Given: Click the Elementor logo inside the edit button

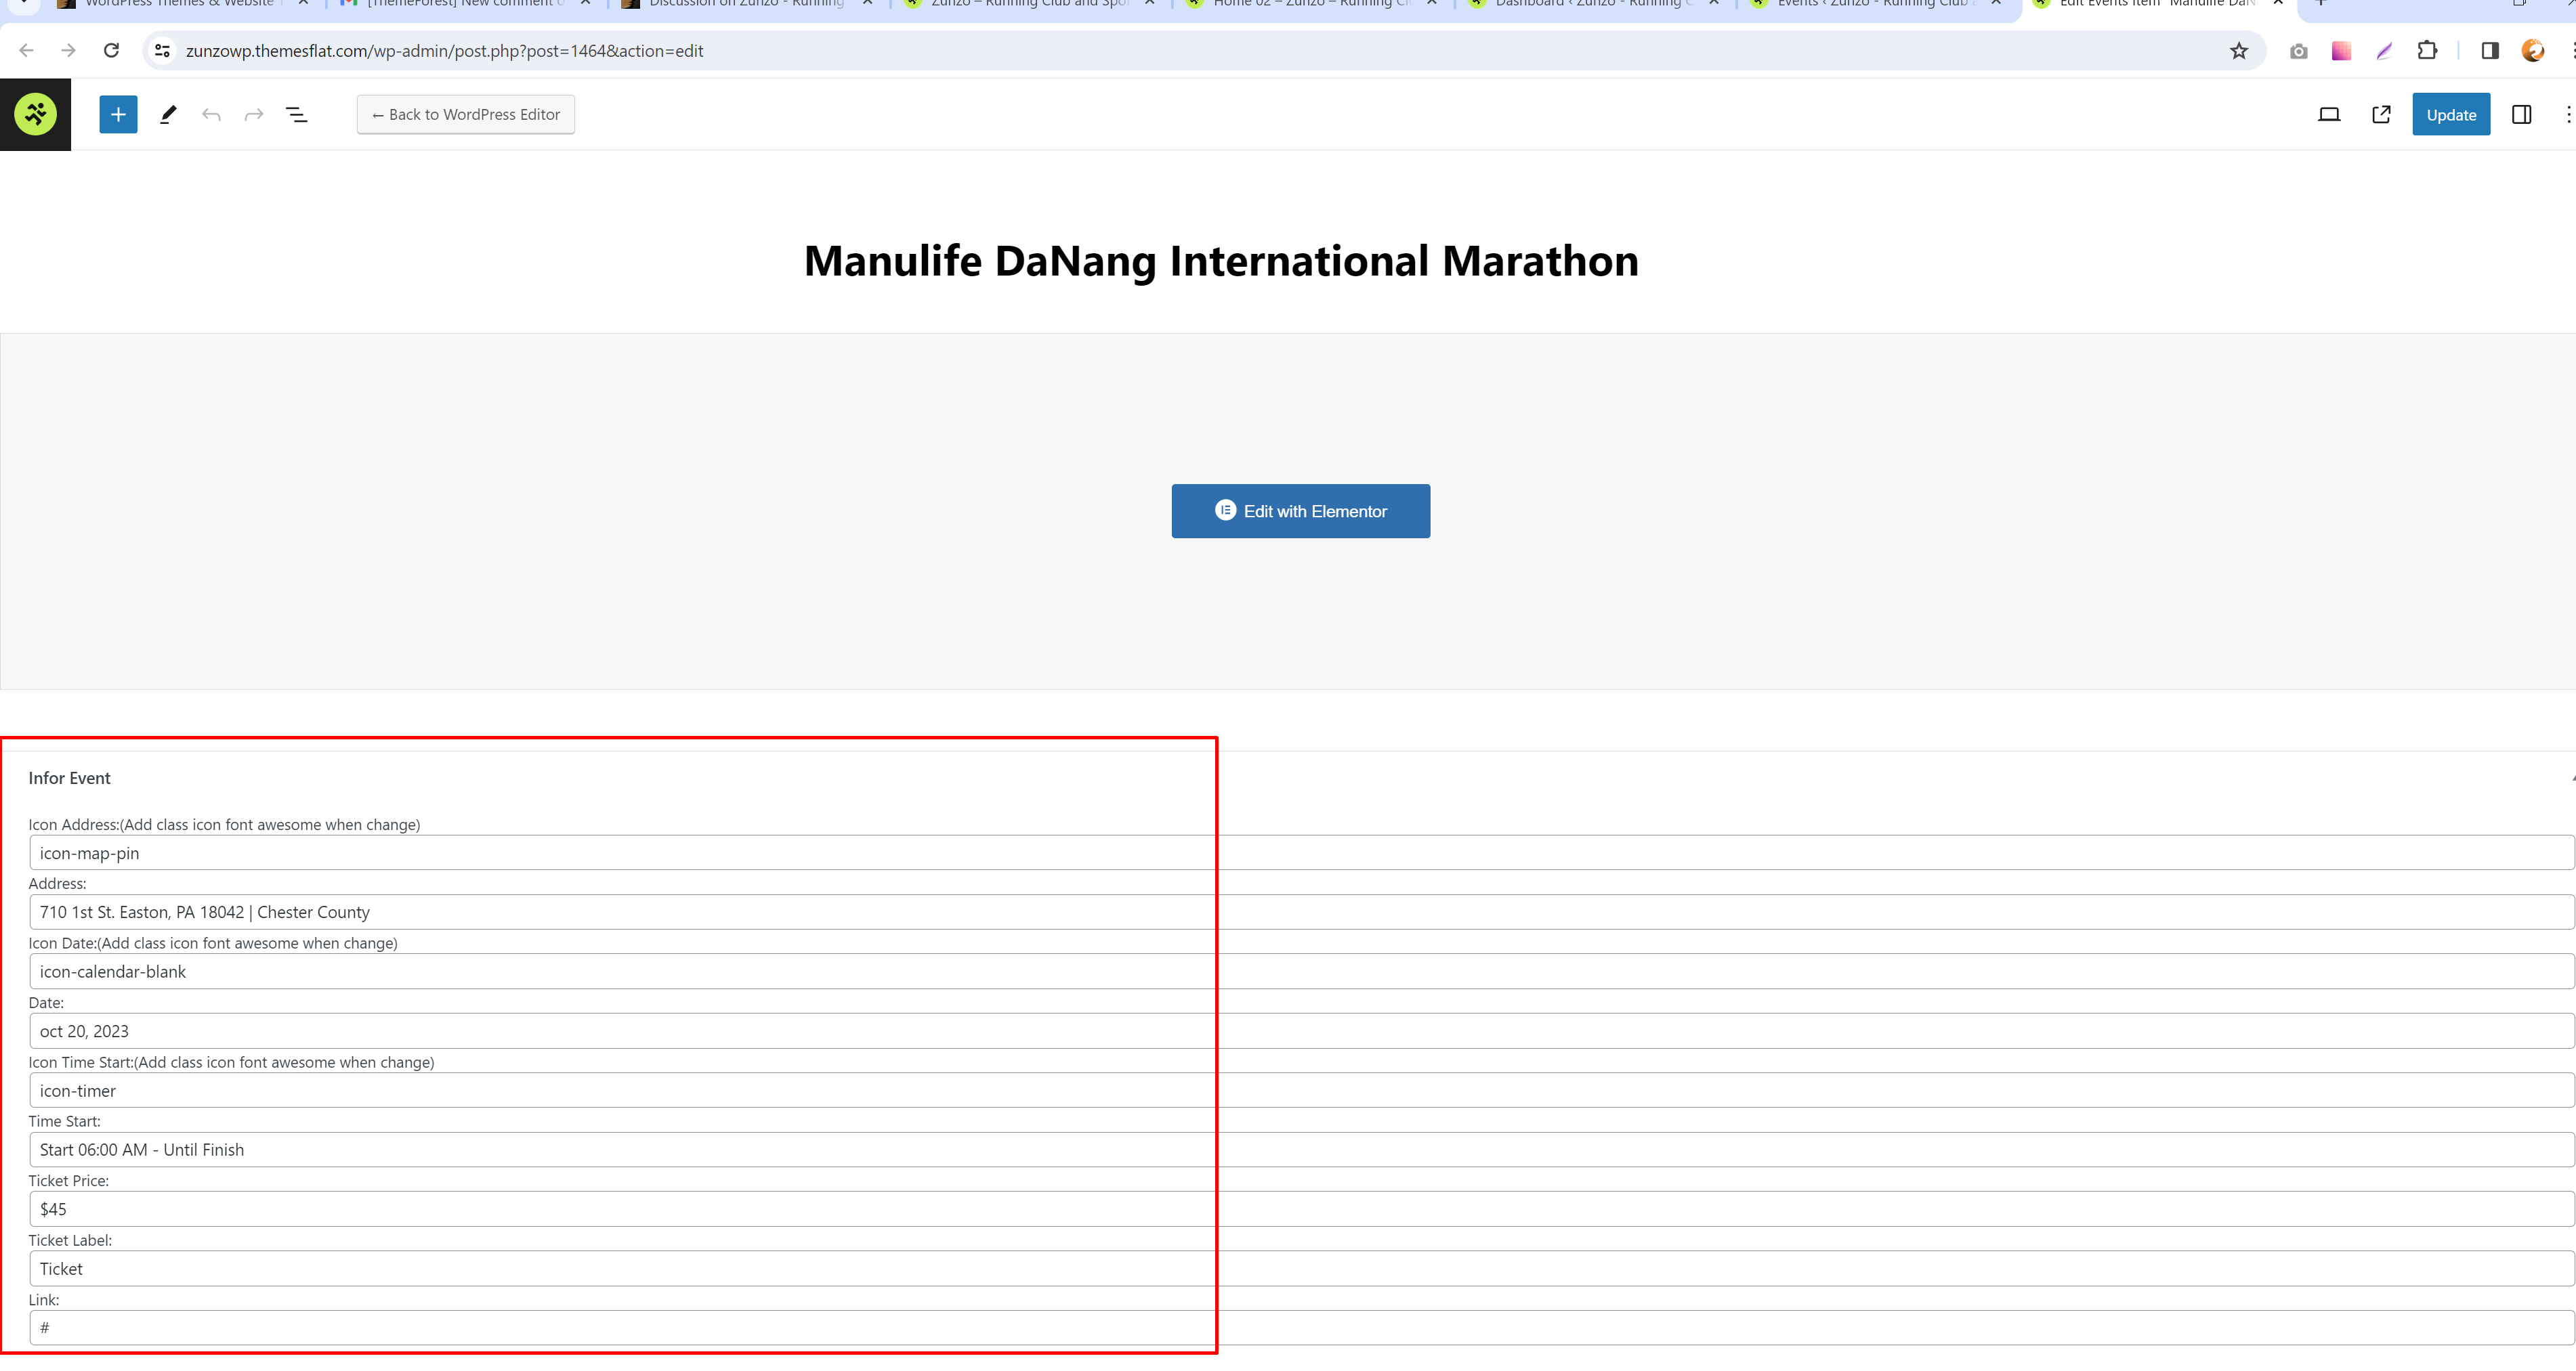Looking at the screenshot, I should pos(1225,510).
